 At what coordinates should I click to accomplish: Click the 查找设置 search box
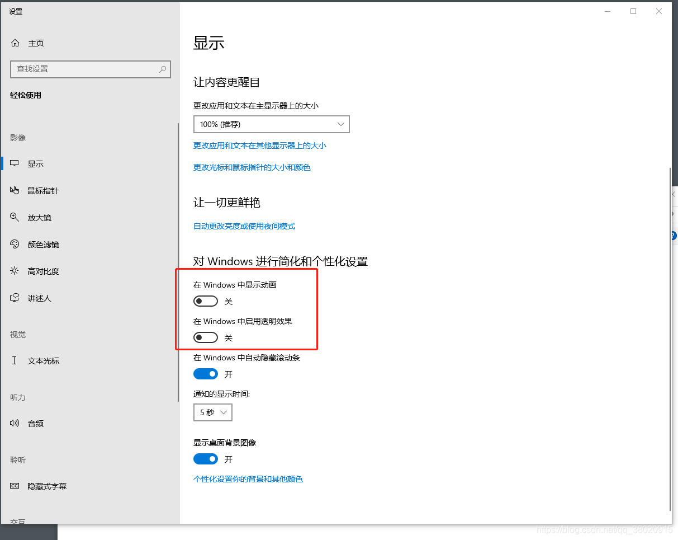tap(91, 69)
